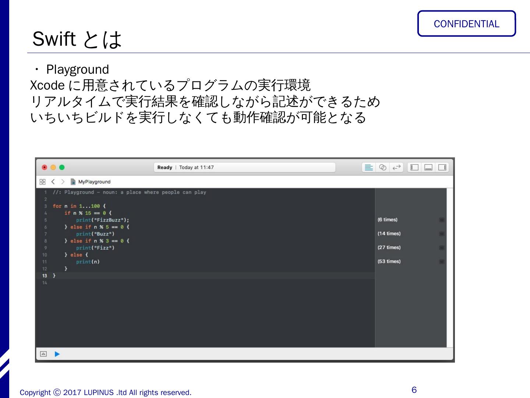Image resolution: width=530 pixels, height=398 pixels.
Task: Open the related items grid menu
Action: [43, 182]
